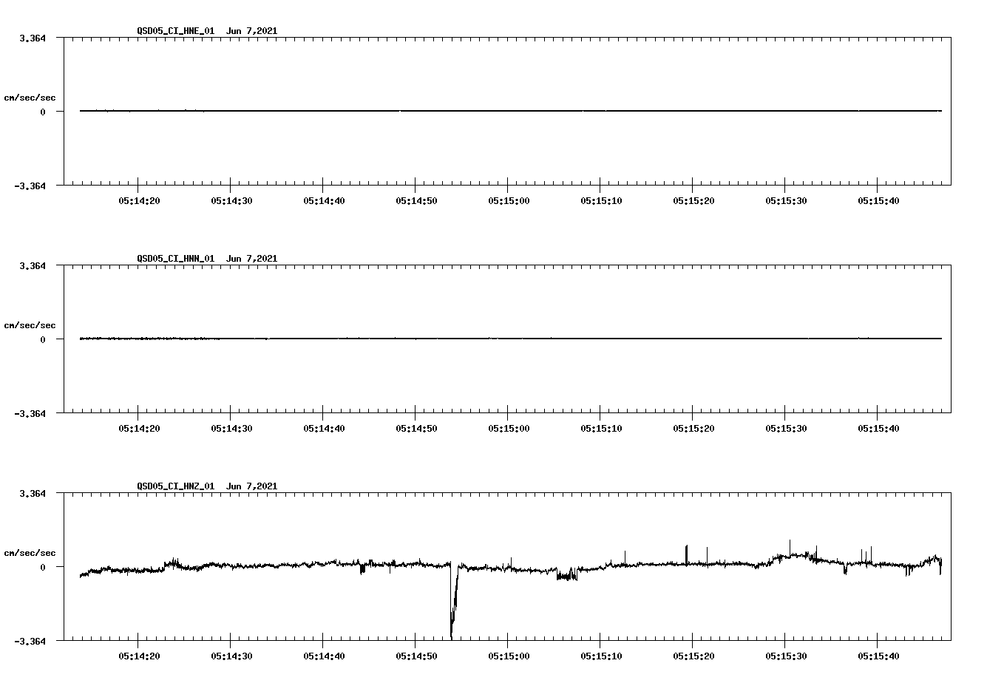Click the 3.364 upper limit of the HNZ plot
Screen dimensions: 1004x683
pyautogui.click(x=33, y=494)
